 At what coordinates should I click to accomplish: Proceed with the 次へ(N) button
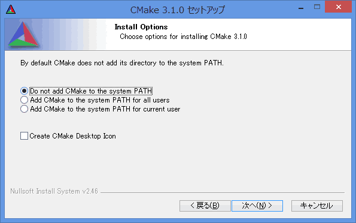[x=257, y=206]
